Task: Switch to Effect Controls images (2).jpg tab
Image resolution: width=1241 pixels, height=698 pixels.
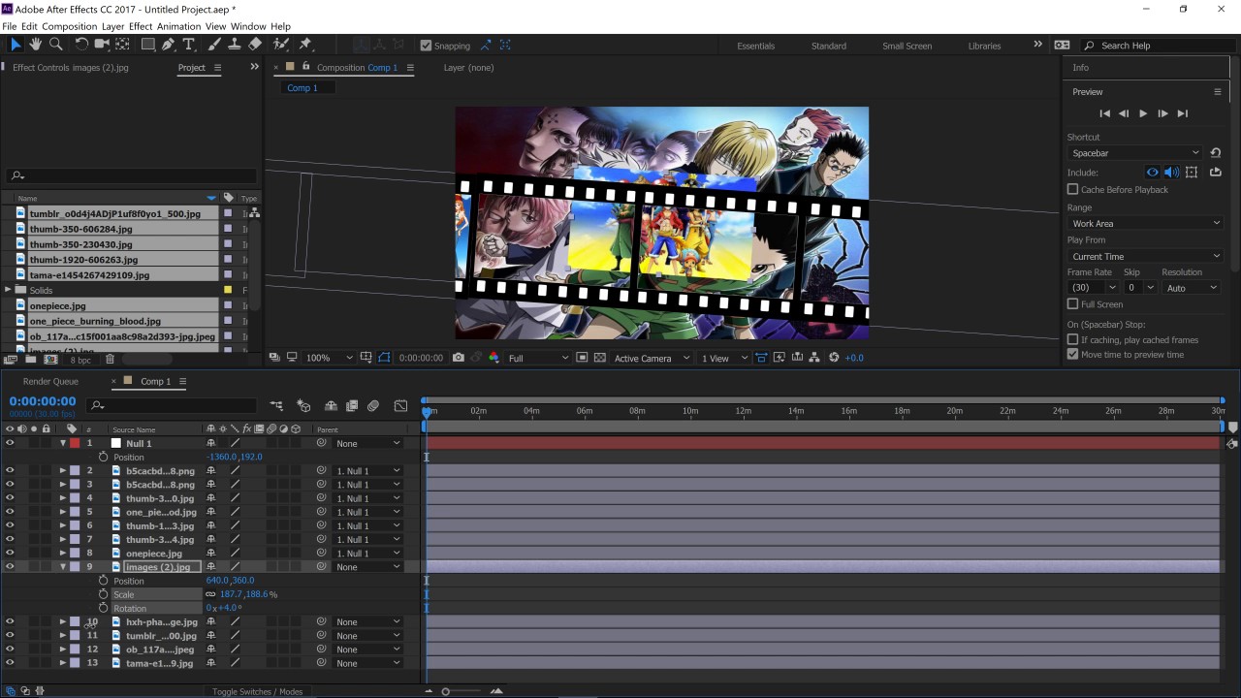Action: tap(70, 68)
